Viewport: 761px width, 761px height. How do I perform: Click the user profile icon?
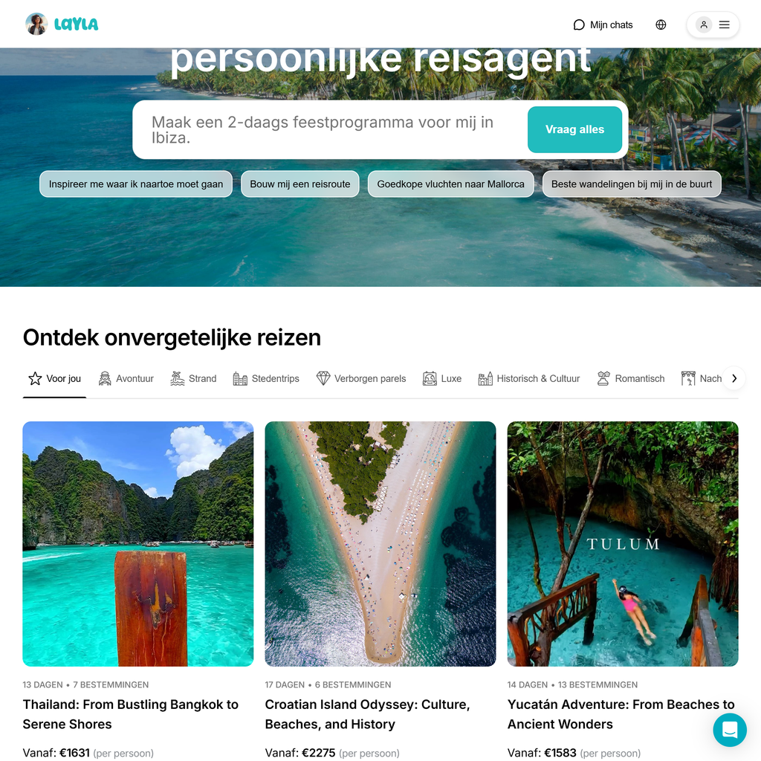coord(704,25)
